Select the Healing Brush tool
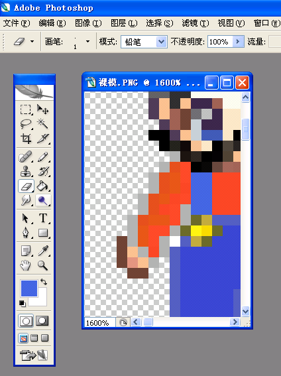The height and width of the screenshot is (376, 281). click(26, 157)
